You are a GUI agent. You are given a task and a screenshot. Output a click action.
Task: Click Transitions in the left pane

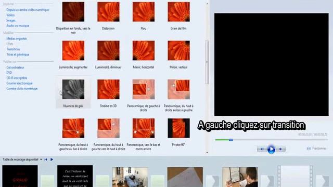pos(13,49)
